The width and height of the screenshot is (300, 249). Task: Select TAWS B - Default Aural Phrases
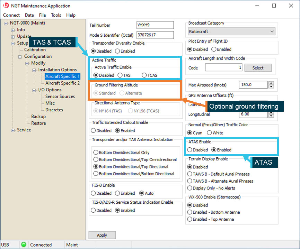click(x=190, y=174)
